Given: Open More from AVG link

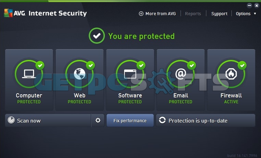Looking at the screenshot, I should click(x=161, y=14).
